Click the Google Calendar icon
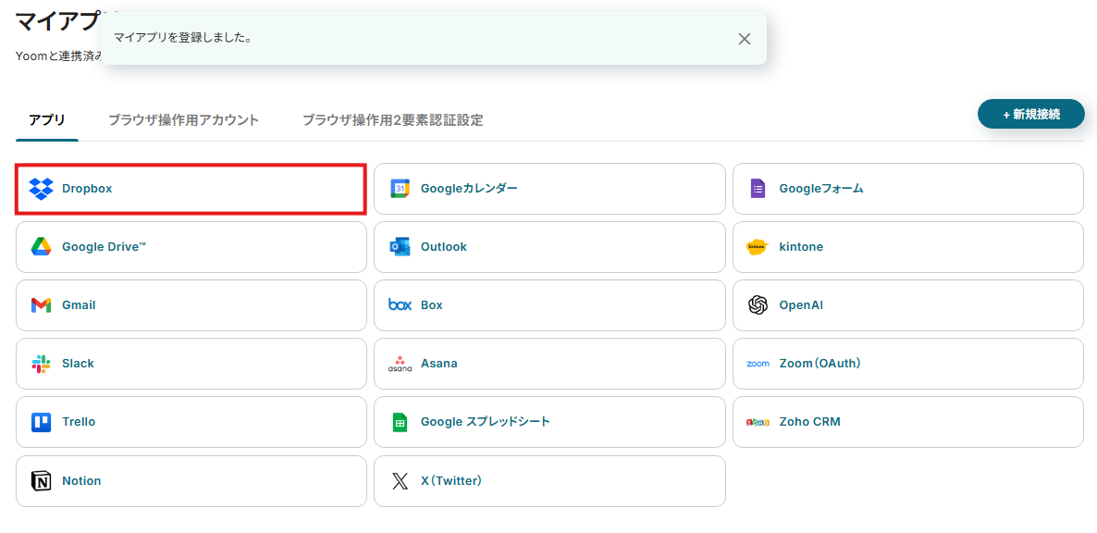Screen dimensions: 1097x533 tap(400, 189)
